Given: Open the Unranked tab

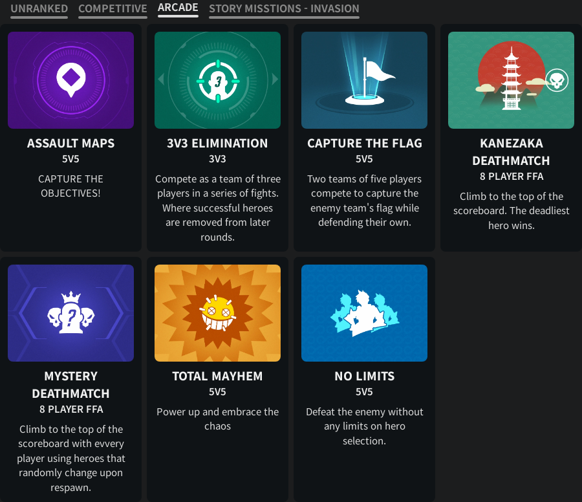Looking at the screenshot, I should 39,8.
